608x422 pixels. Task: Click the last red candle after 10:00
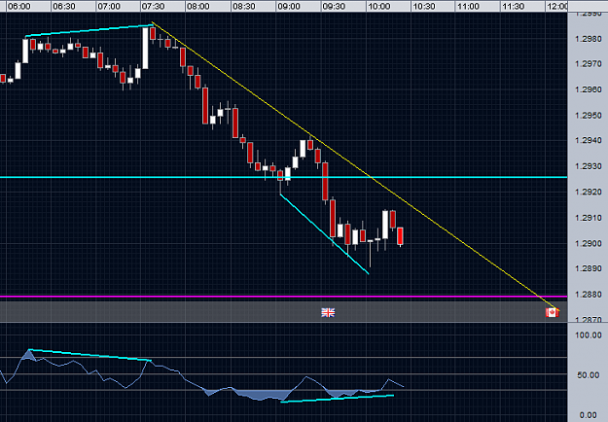click(x=400, y=235)
